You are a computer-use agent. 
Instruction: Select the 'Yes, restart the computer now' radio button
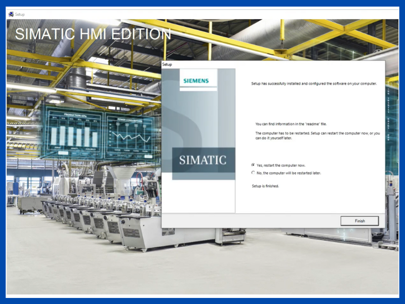tap(253, 165)
